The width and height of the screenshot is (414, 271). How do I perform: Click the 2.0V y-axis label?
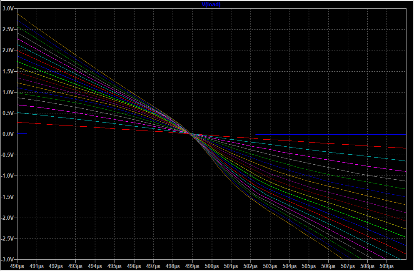pyautogui.click(x=8, y=50)
